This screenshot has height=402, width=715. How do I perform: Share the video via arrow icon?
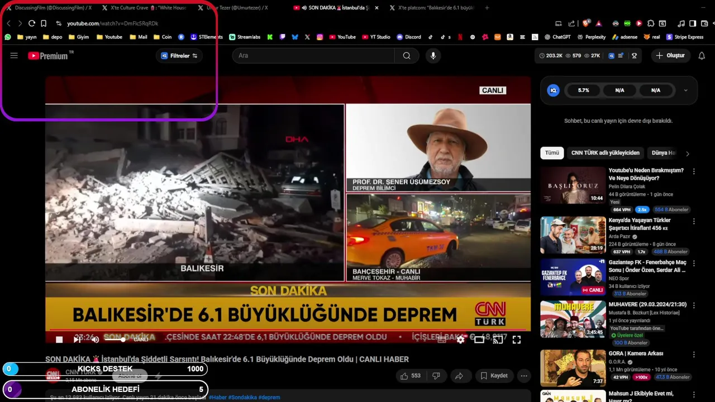pyautogui.click(x=459, y=376)
